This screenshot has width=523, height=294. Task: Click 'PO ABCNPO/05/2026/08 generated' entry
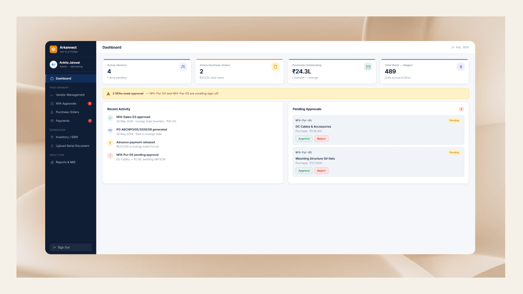(141, 129)
